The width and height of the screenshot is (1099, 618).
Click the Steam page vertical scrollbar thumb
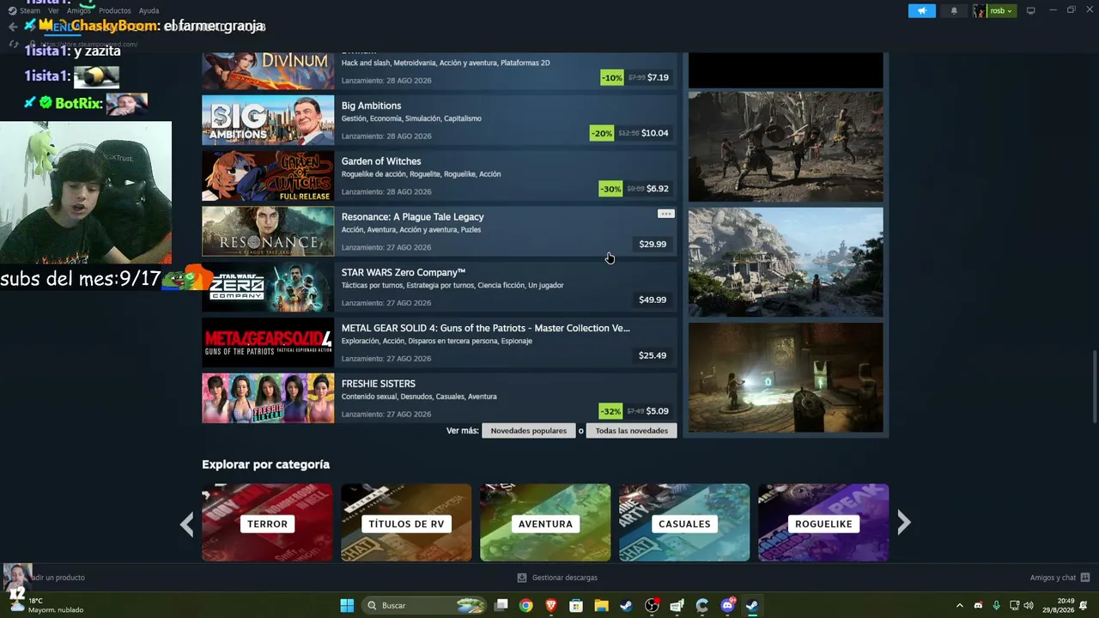pos(1094,386)
